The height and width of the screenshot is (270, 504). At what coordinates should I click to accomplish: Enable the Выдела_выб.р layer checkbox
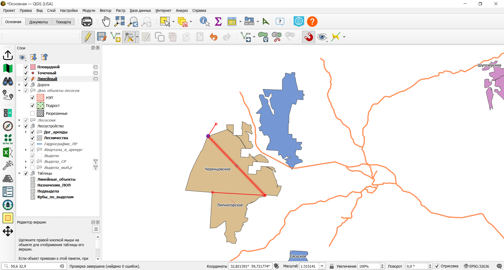[x=33, y=168]
